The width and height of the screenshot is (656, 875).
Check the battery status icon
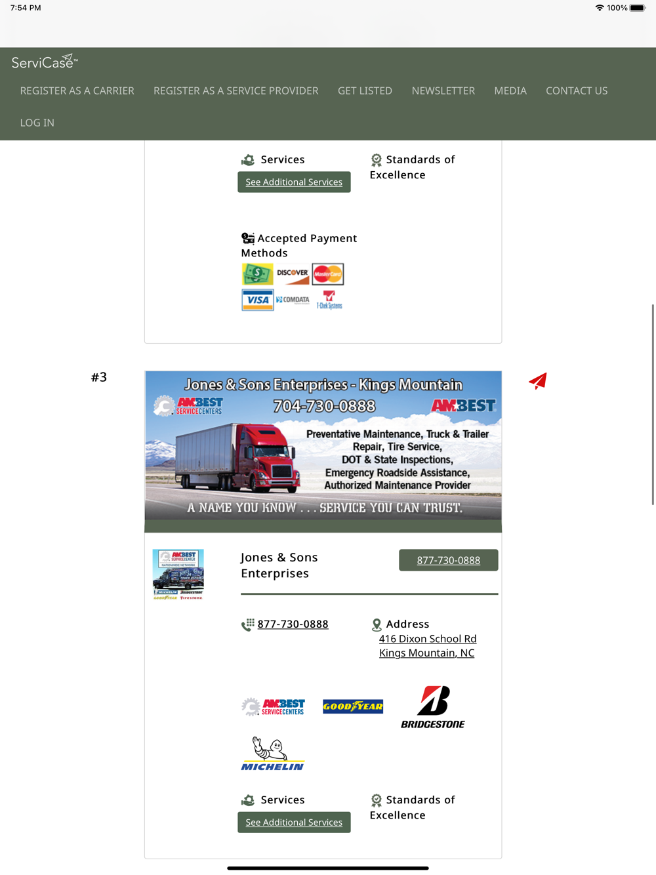coord(638,8)
